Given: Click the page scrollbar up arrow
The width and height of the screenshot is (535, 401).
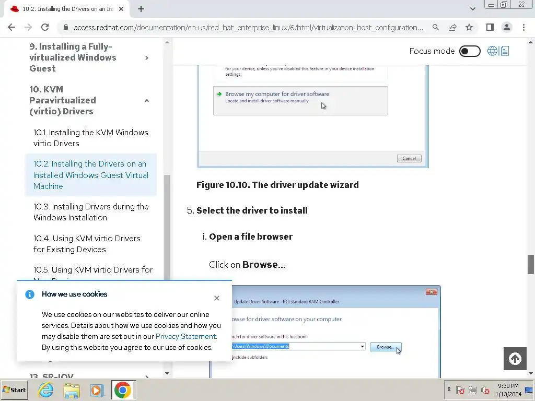Looking at the screenshot, I should [531, 42].
